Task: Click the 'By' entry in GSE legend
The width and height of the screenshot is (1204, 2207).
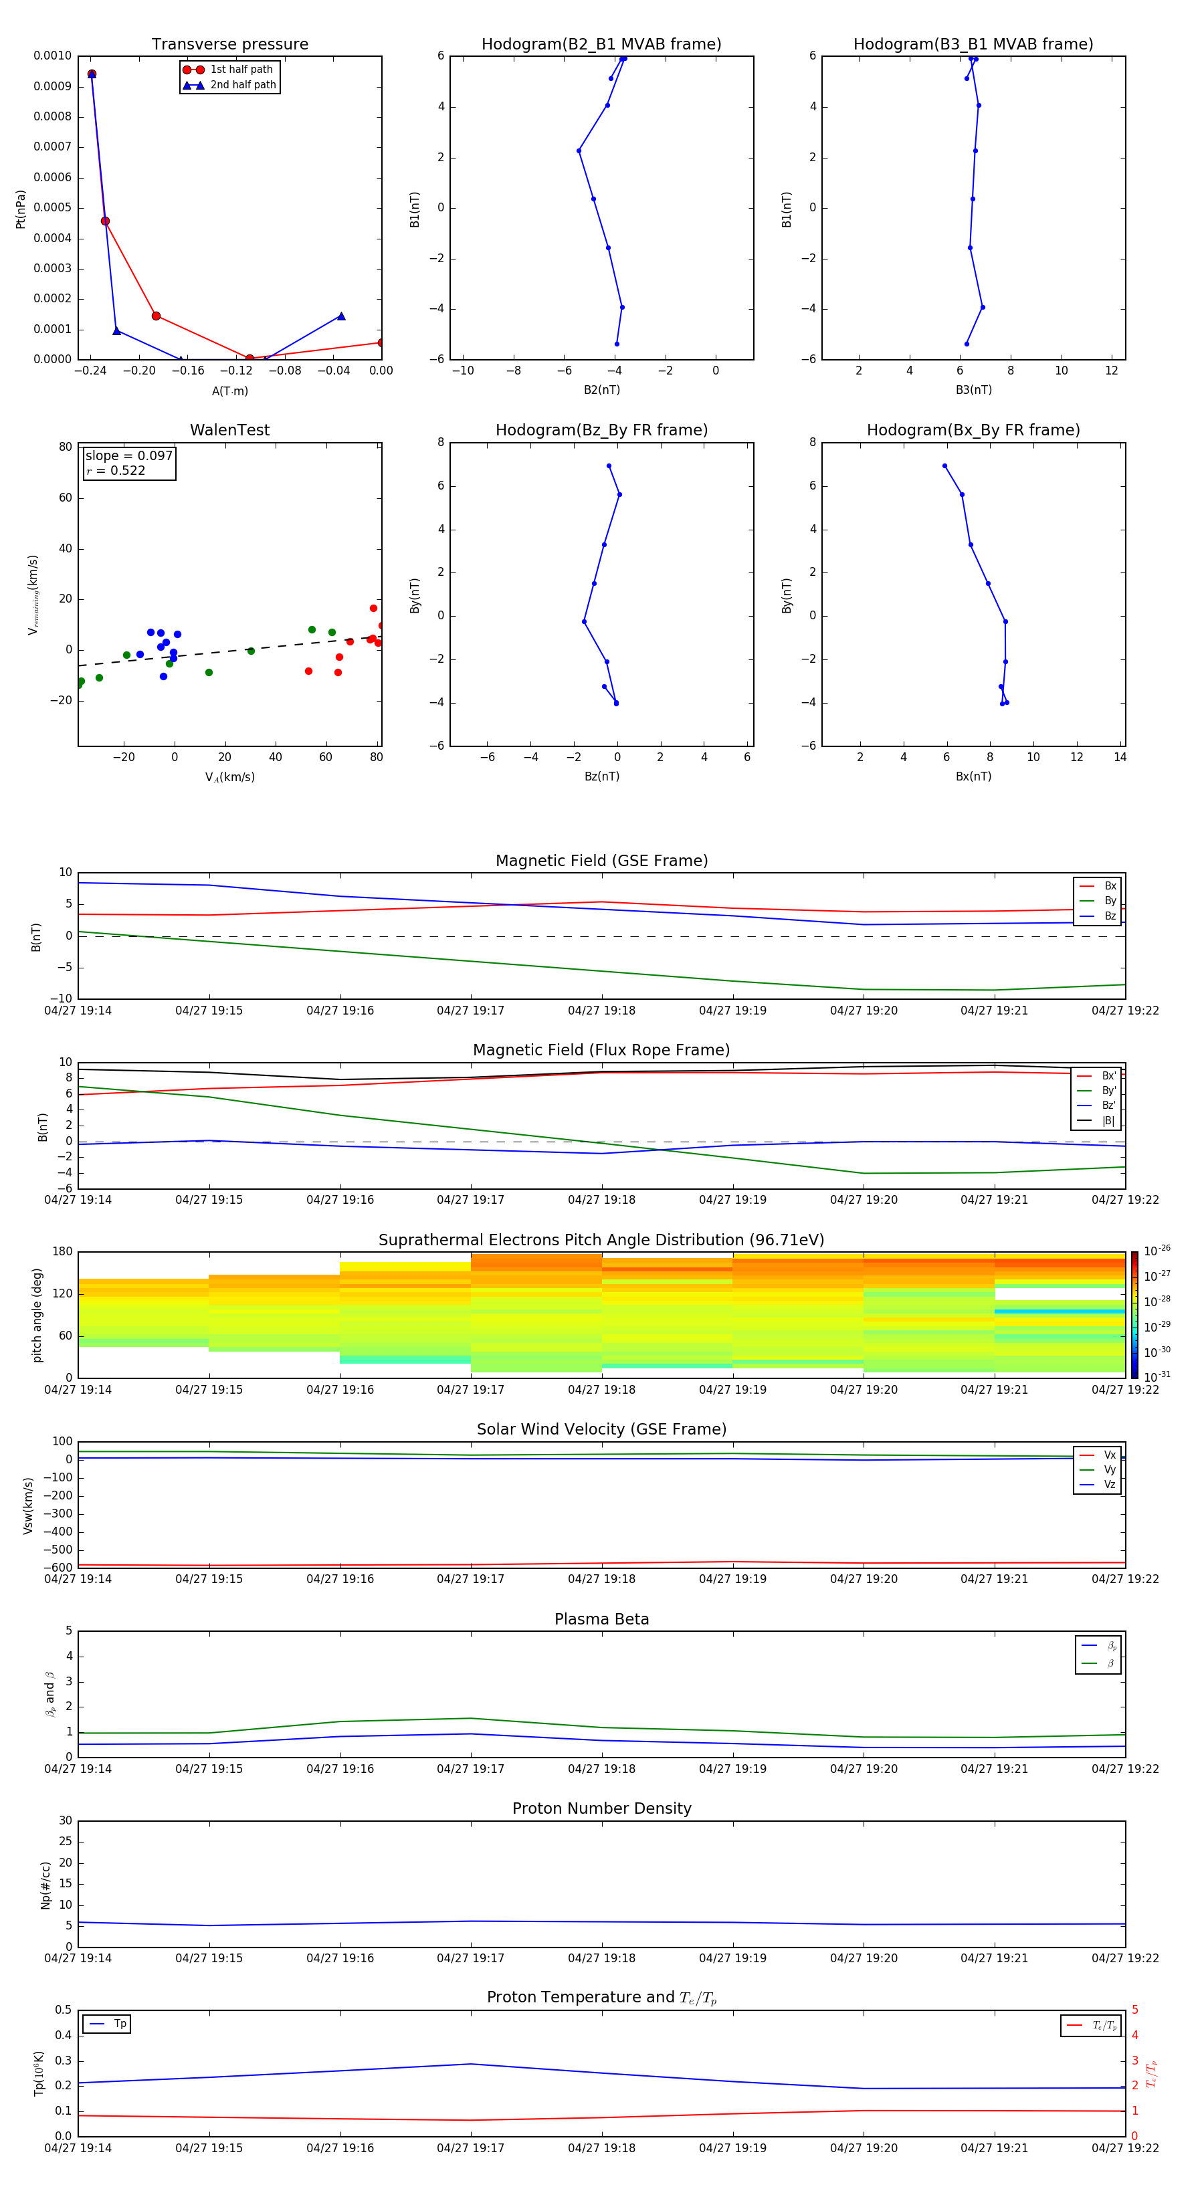Action: 1098,900
